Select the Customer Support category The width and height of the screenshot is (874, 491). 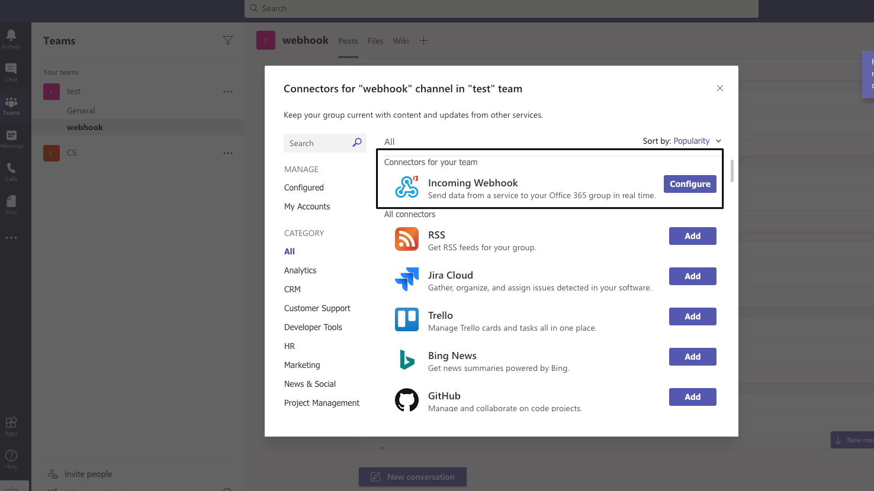click(x=317, y=308)
